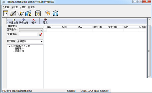Image resolution: width=152 pixels, height=93 pixels.
Task: Run the fuzzy search magnifier icon
Action: [41, 35]
